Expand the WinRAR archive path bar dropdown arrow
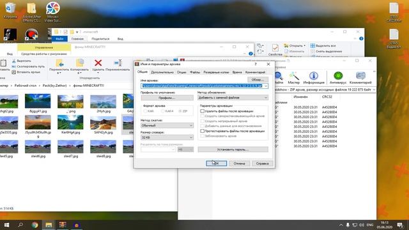 [374, 89]
